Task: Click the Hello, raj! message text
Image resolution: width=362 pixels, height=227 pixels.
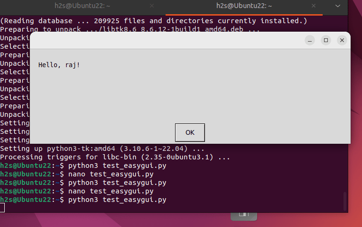Action: pyautogui.click(x=59, y=65)
